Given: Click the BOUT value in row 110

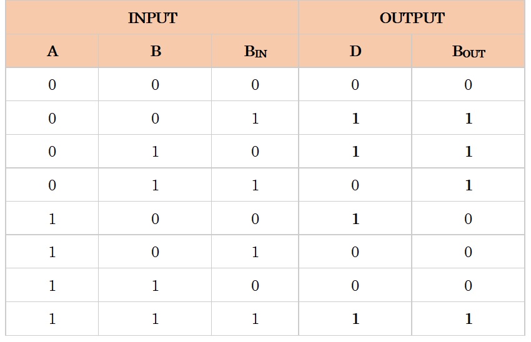Looking at the screenshot, I should point(469,285).
